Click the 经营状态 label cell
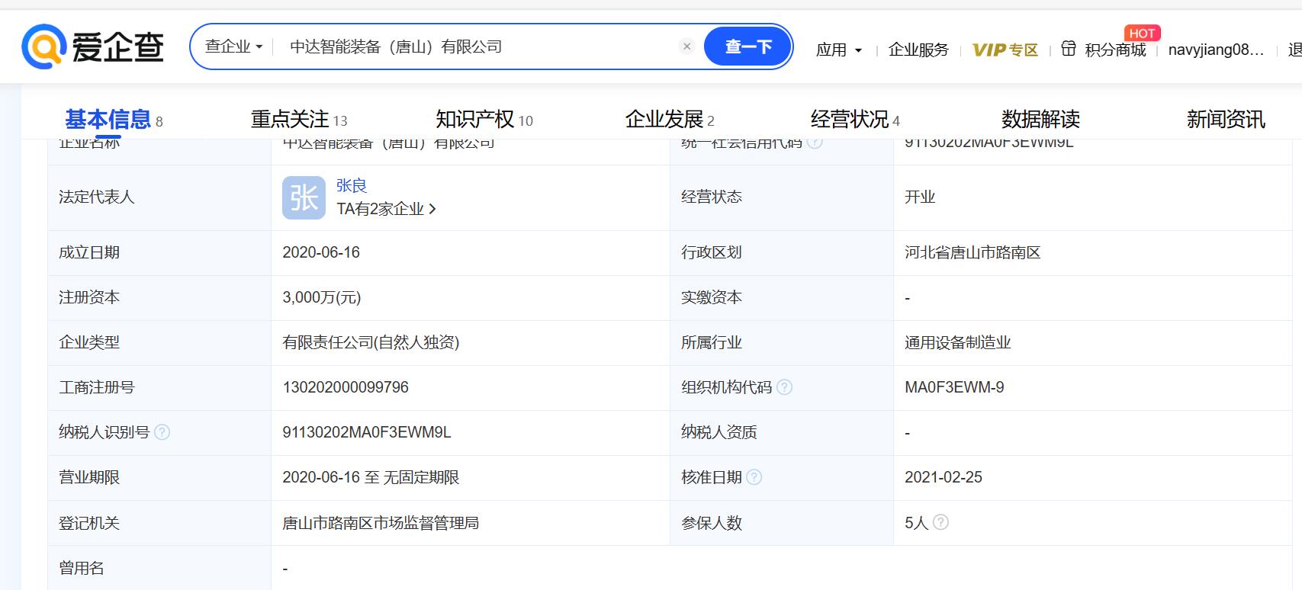 (782, 197)
